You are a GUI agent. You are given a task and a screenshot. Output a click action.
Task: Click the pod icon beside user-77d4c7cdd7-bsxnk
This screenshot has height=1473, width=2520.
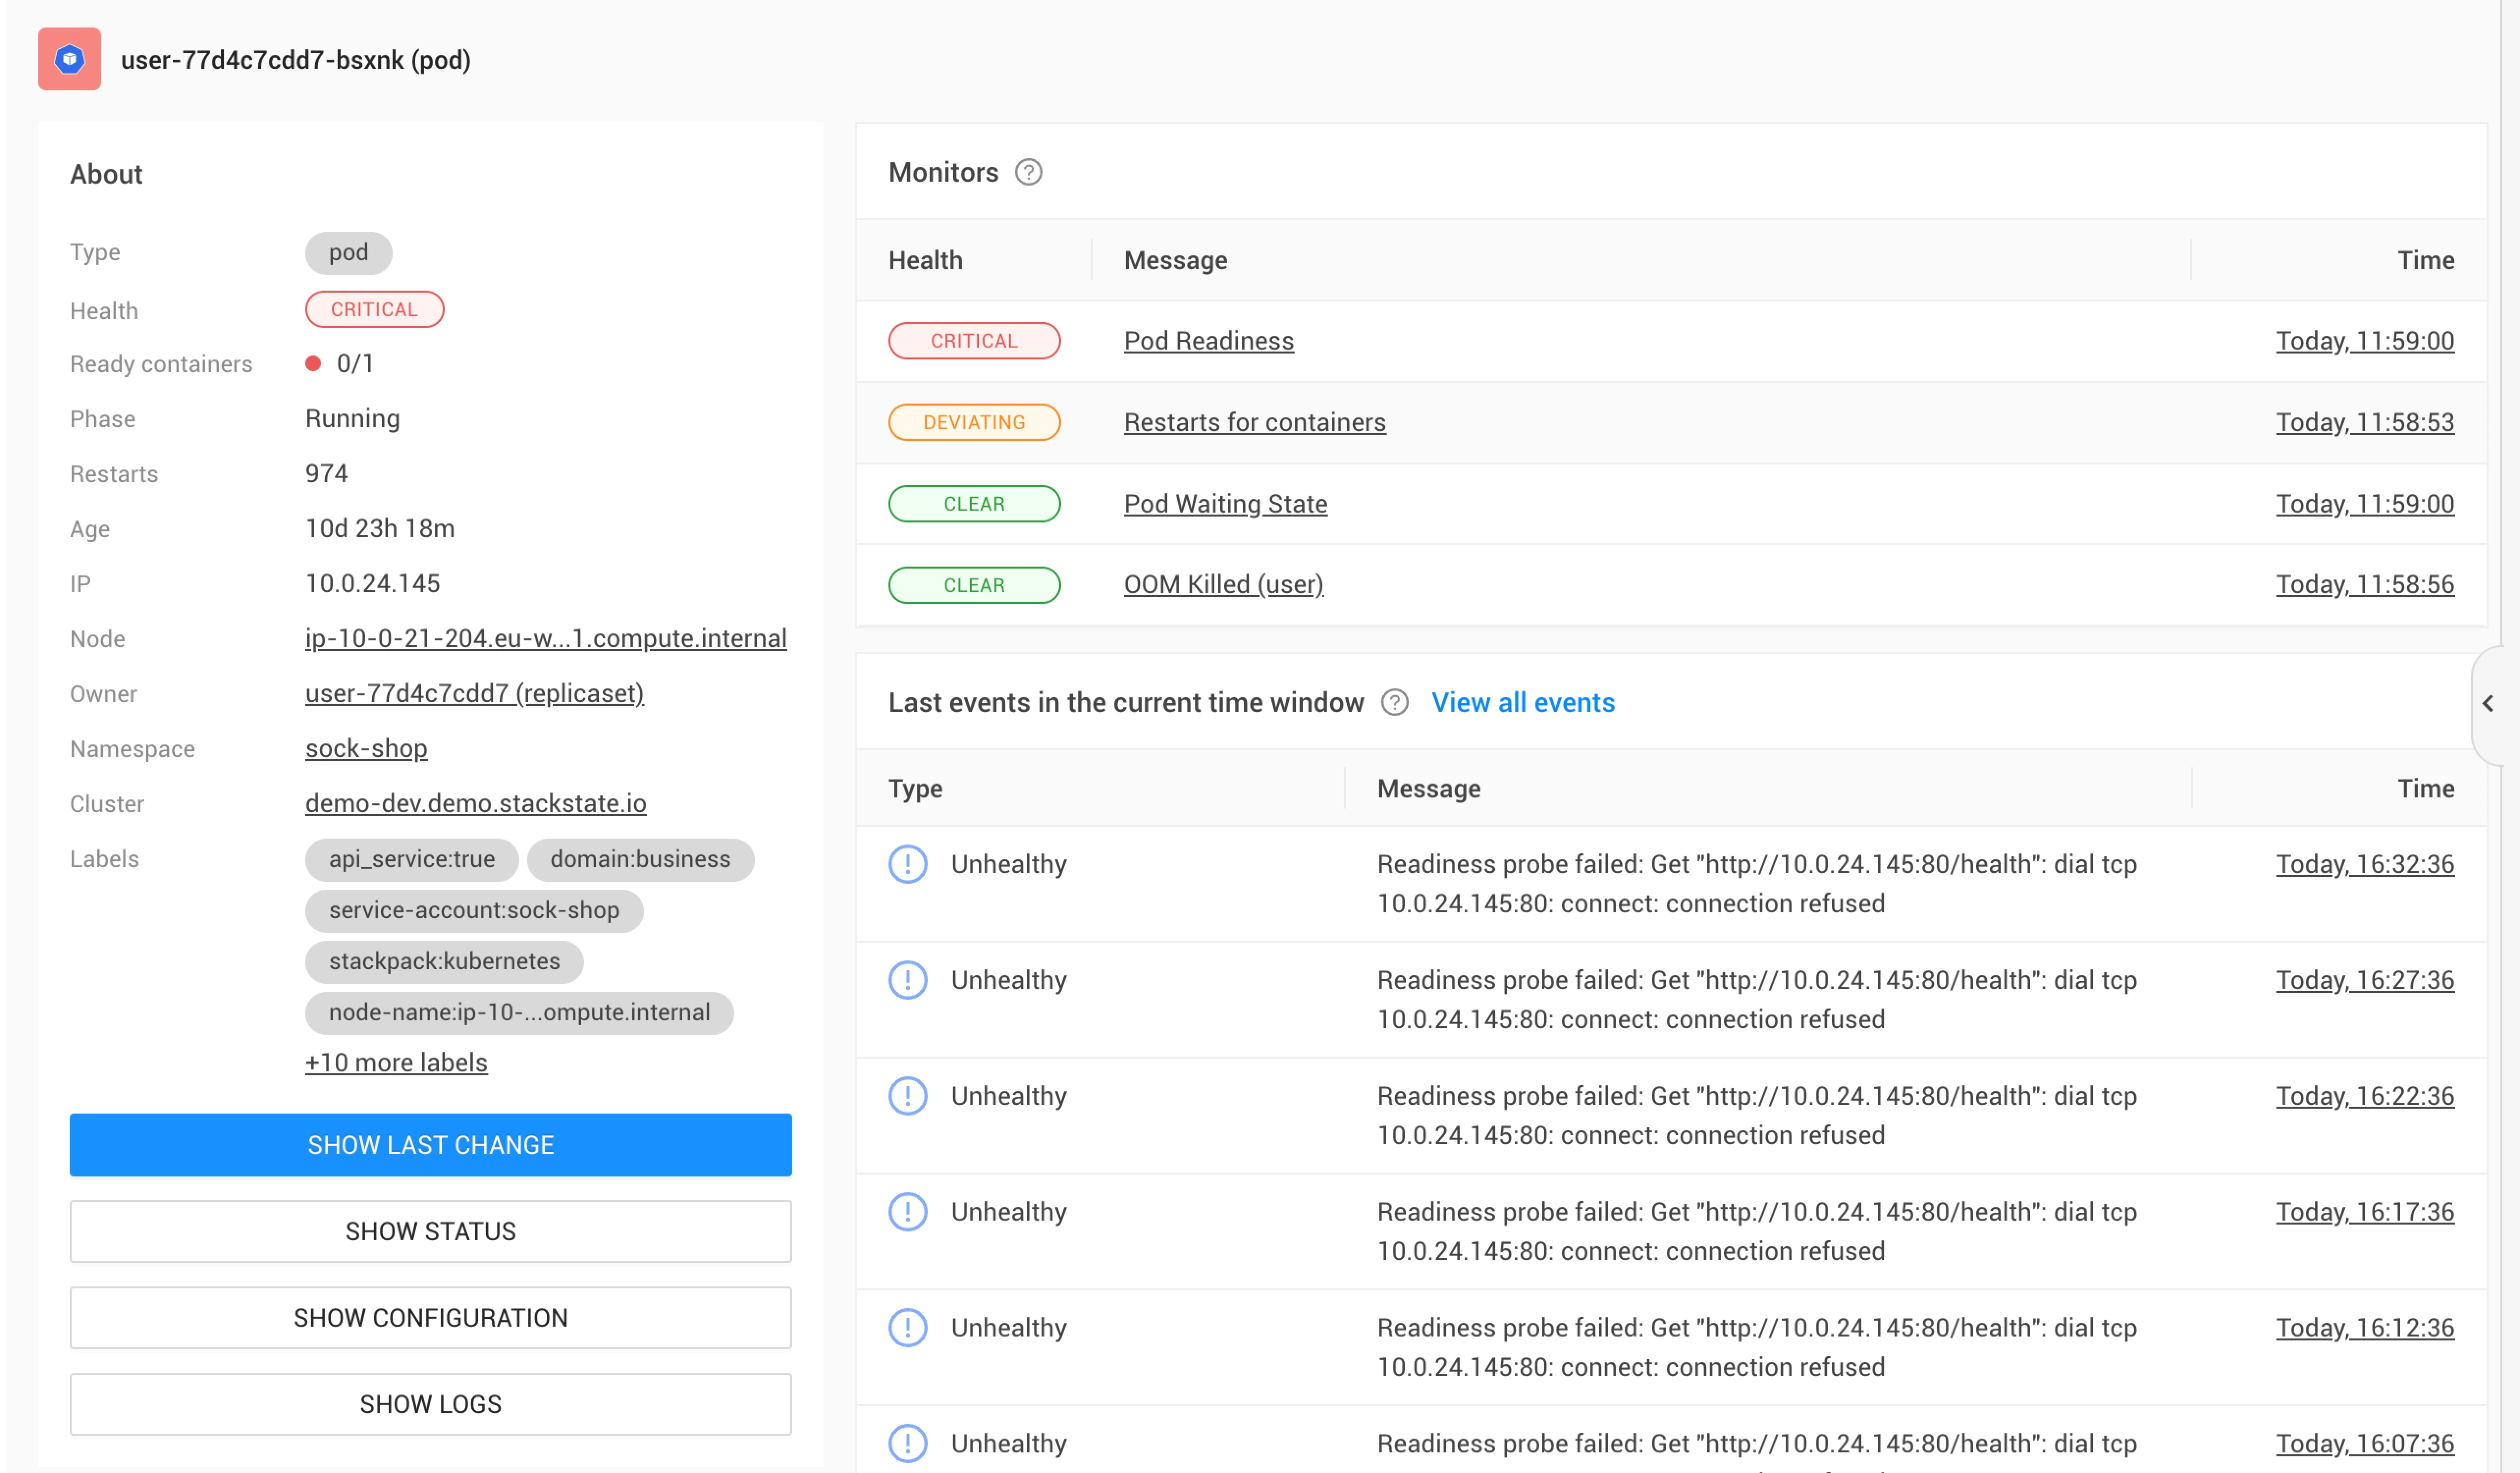coord(69,59)
